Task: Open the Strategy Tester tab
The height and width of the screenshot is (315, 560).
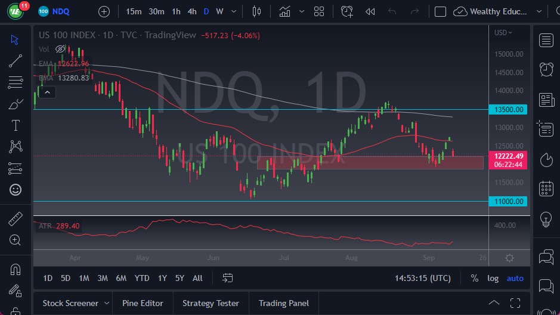Action: tap(211, 303)
